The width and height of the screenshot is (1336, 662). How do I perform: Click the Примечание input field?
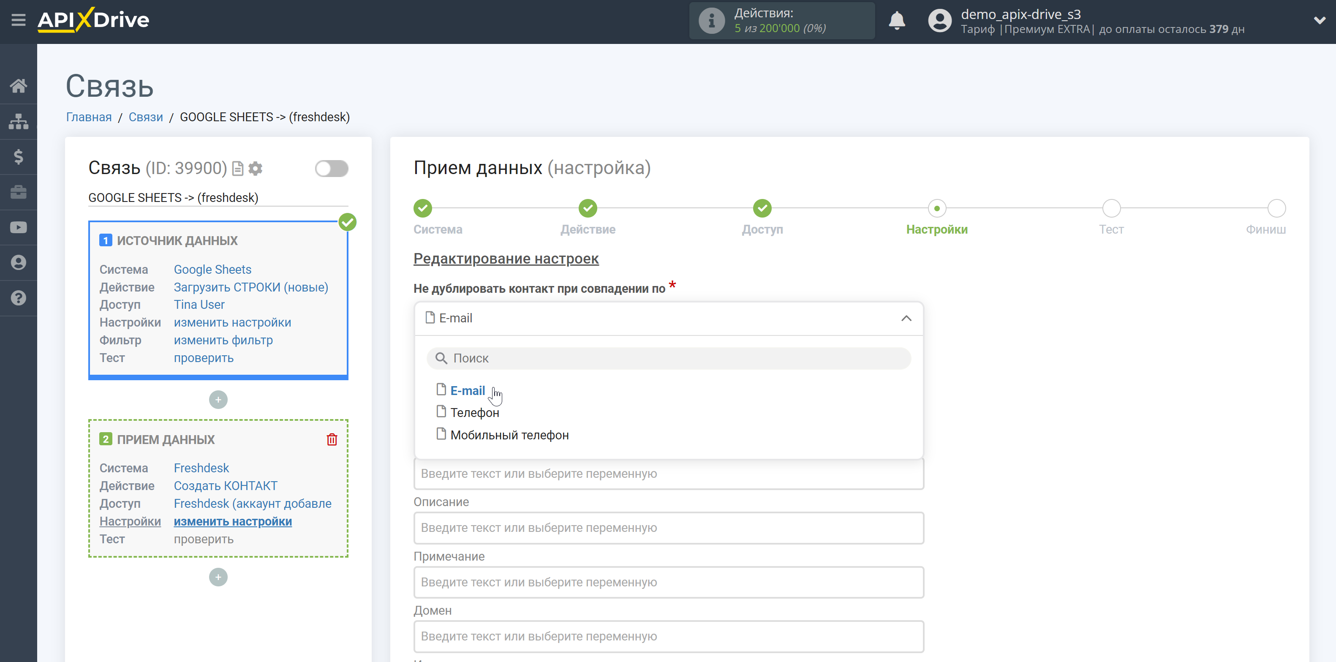[x=669, y=582]
